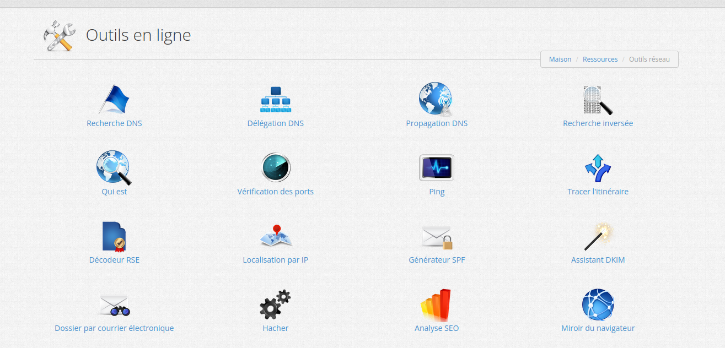Click the Tracer l'itinéraire arrows icon

pos(598,168)
